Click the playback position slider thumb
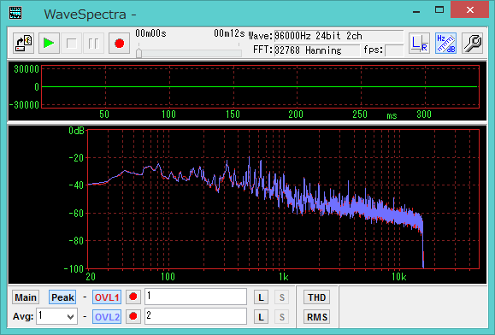The width and height of the screenshot is (495, 335). point(138,53)
